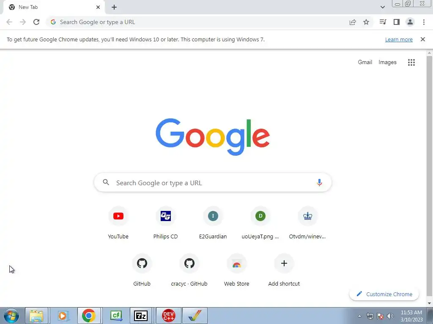Open the Otvdm/winev... shortcut

pos(308,224)
